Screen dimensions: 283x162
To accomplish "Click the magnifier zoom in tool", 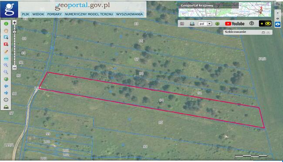I will (6, 65).
